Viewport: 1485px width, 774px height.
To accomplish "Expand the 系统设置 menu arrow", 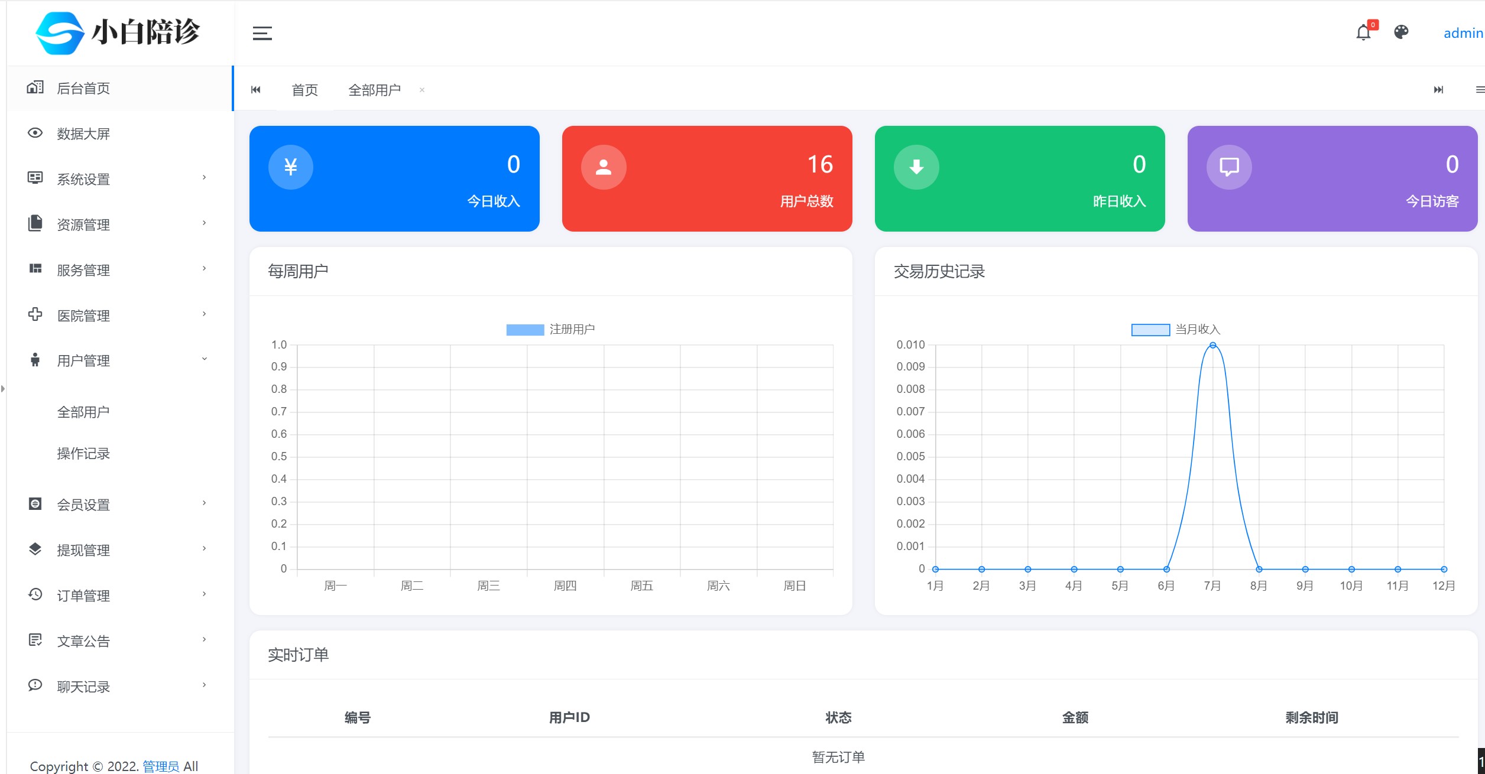I will pos(205,177).
